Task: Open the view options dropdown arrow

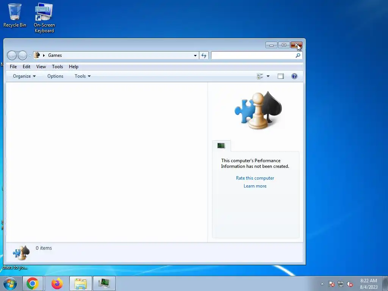Action: [x=268, y=76]
